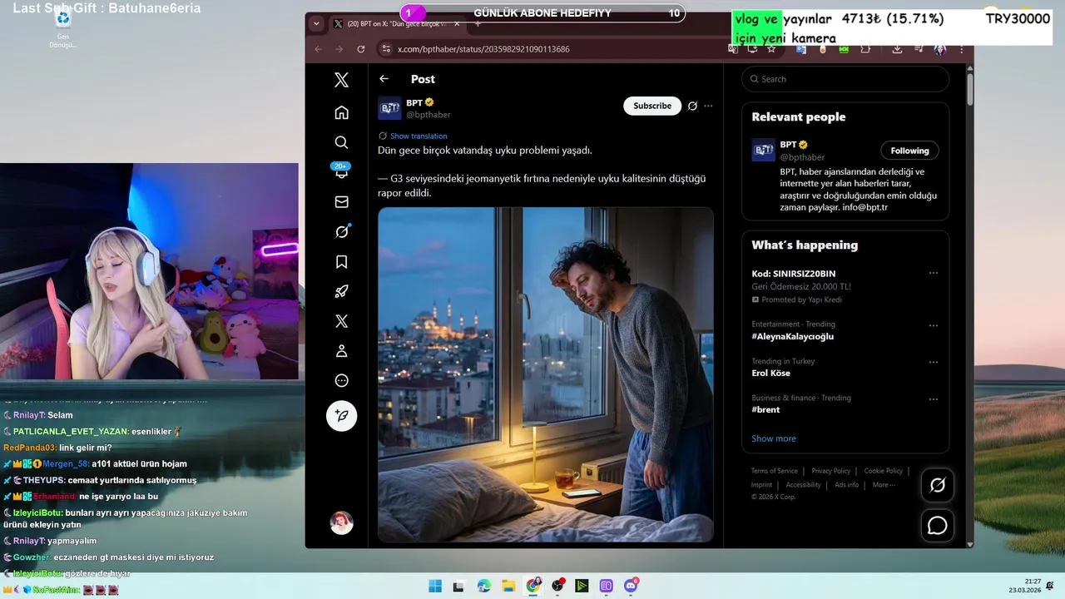
Task: Open browser three-dot menu
Action: pos(962,49)
